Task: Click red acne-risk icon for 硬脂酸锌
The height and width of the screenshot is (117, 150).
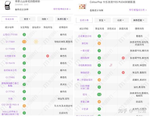Action: (123, 58)
